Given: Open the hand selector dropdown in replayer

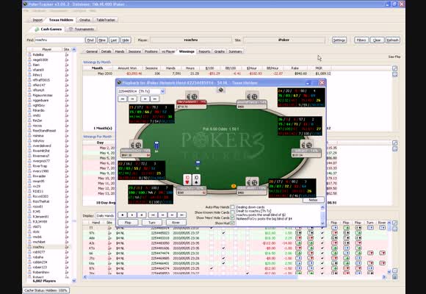Looking at the screenshot, I should click(x=141, y=91).
